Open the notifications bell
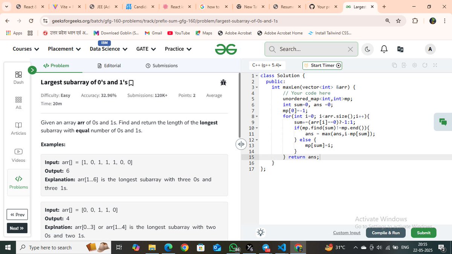The image size is (452, 254). (384, 49)
